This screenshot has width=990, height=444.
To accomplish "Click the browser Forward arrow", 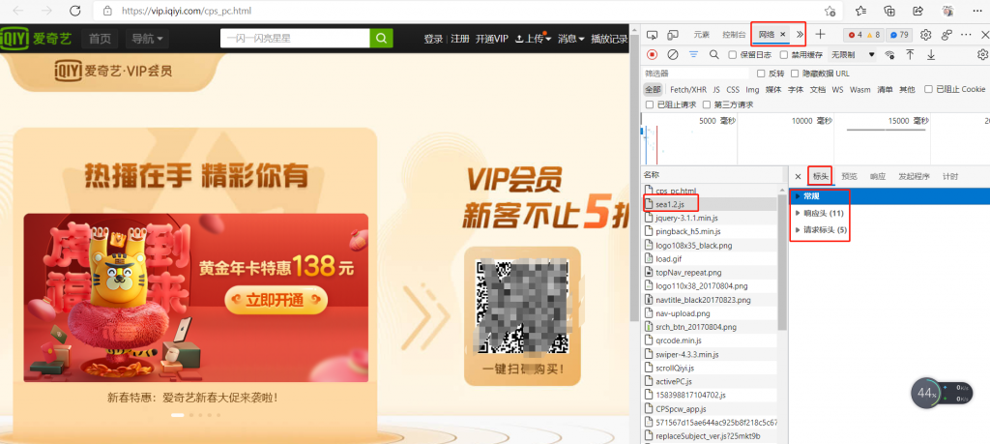I will coord(46,11).
